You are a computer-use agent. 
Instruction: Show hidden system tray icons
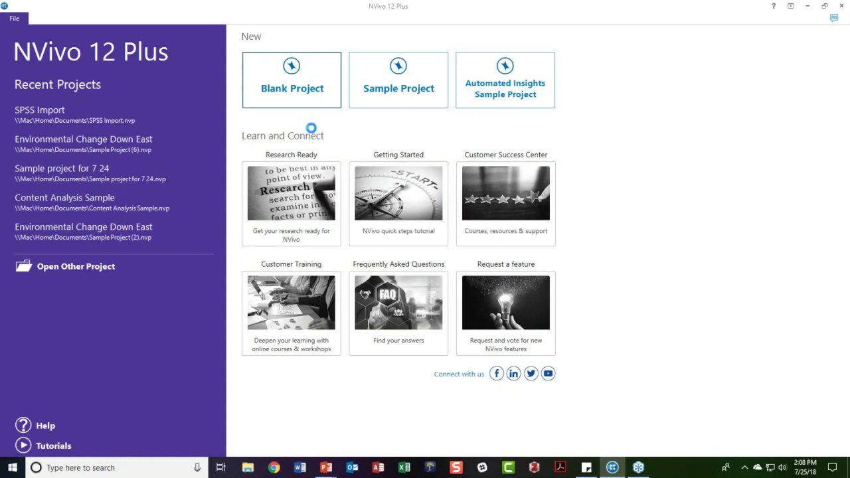(x=744, y=467)
